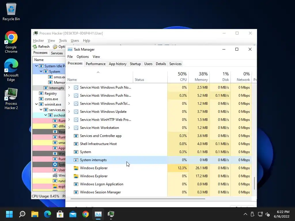The image size is (295, 221).
Task: Click Name column header in Process Hacker
Action: [49, 60]
